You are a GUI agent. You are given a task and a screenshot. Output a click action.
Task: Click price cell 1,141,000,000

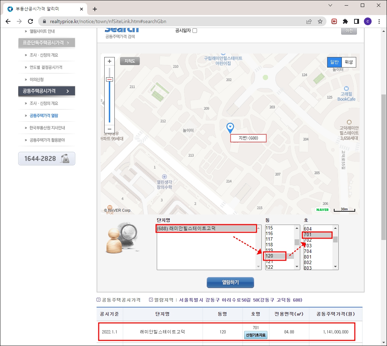click(336, 332)
